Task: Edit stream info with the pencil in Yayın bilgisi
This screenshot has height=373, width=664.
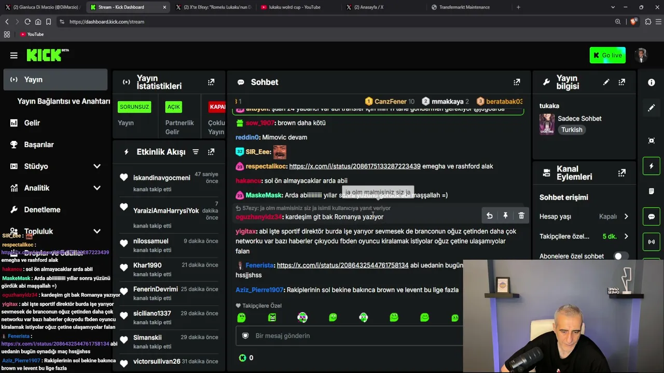Action: 606,82
